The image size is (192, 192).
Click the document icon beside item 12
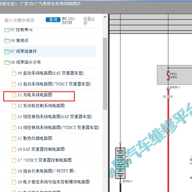(x=14, y=106)
